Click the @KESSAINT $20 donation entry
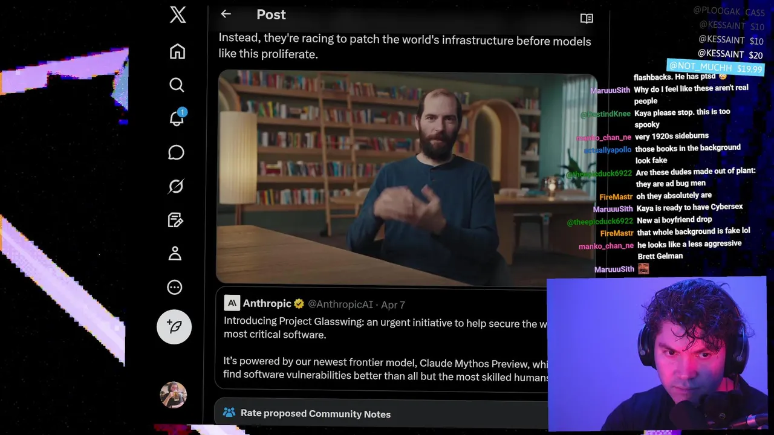The image size is (774, 435). pos(730,54)
